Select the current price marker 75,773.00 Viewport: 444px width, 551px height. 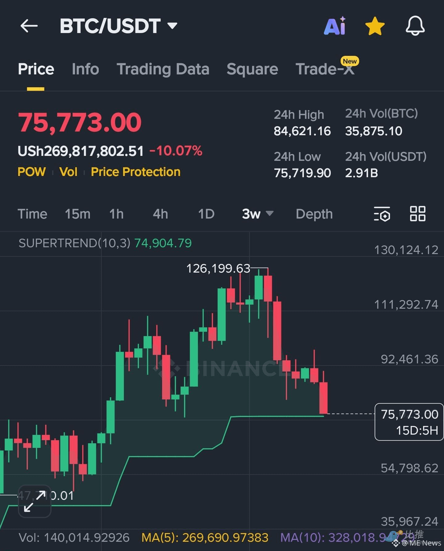[x=409, y=422]
